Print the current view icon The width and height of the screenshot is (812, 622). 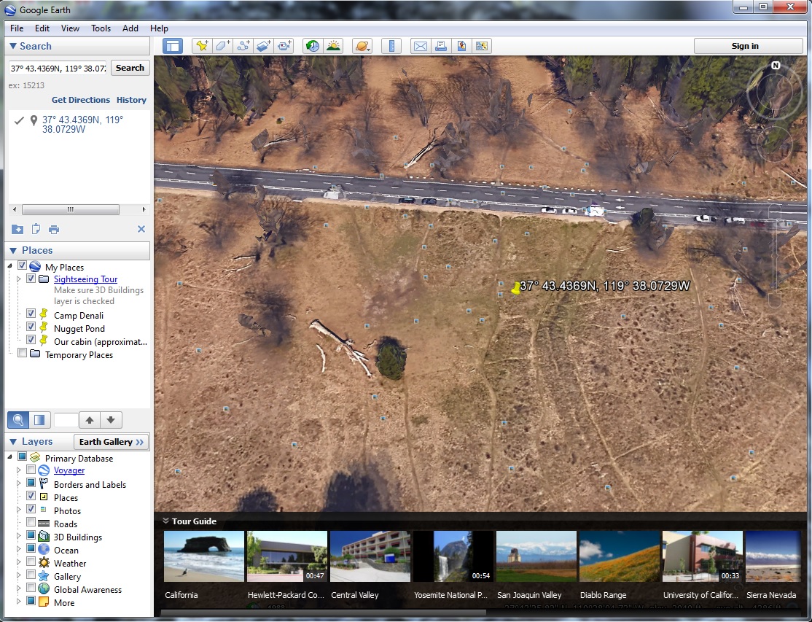pos(441,46)
